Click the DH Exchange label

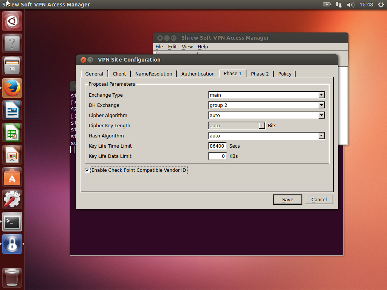tap(104, 105)
